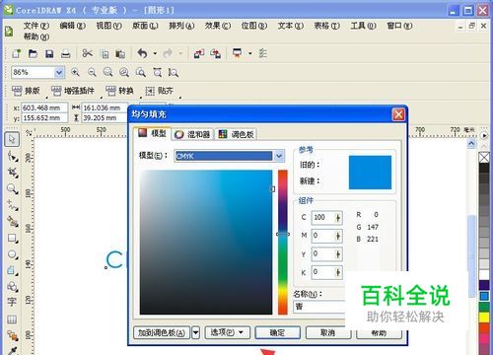Open the 位图 Bitmaps menu
Screen dimensions: 493x355
[x=254, y=26]
